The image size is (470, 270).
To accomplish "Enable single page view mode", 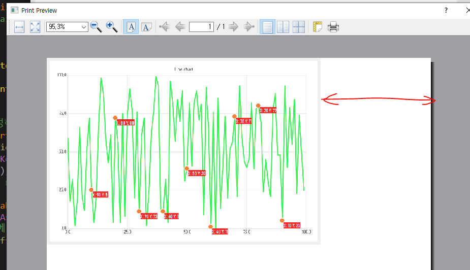I will point(267,27).
